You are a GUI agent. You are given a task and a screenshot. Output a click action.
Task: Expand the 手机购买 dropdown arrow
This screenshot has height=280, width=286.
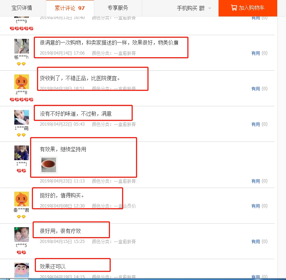pyautogui.click(x=210, y=8)
